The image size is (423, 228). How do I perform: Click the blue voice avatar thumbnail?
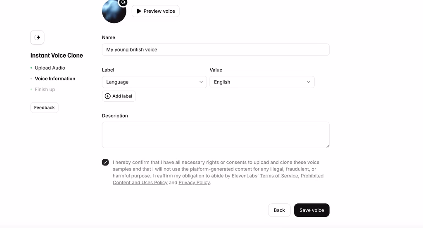coord(114,11)
